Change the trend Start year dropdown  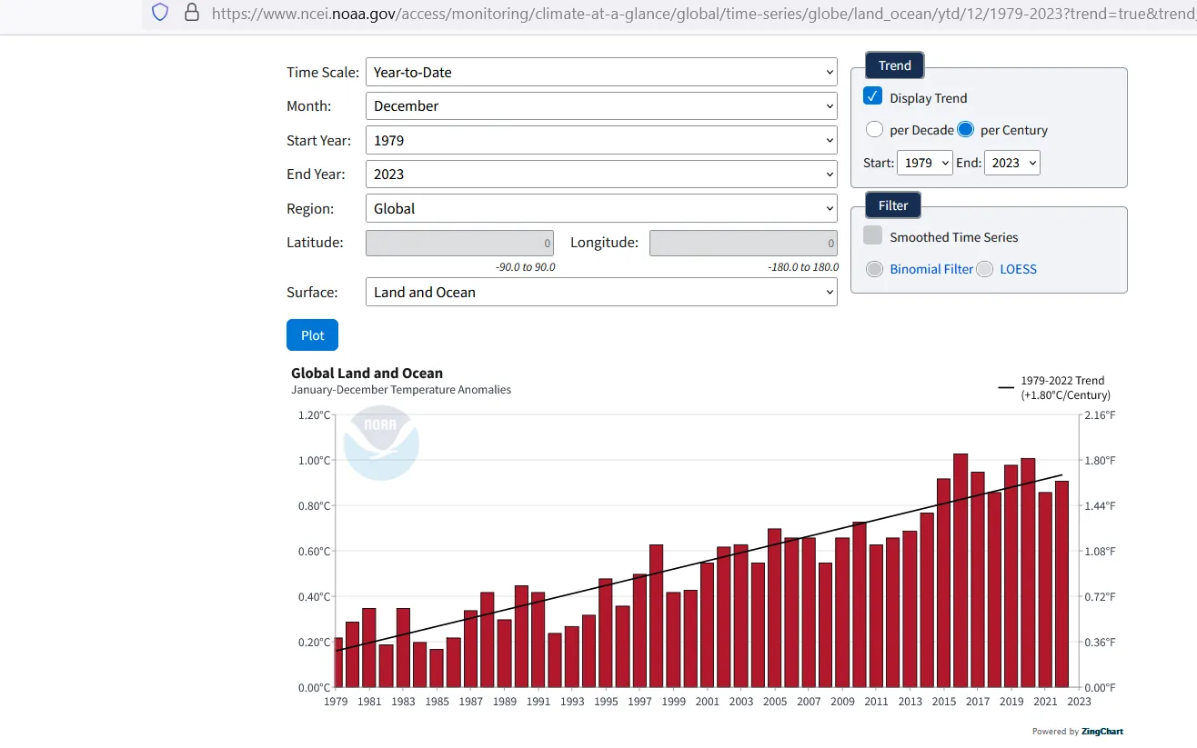coord(924,163)
